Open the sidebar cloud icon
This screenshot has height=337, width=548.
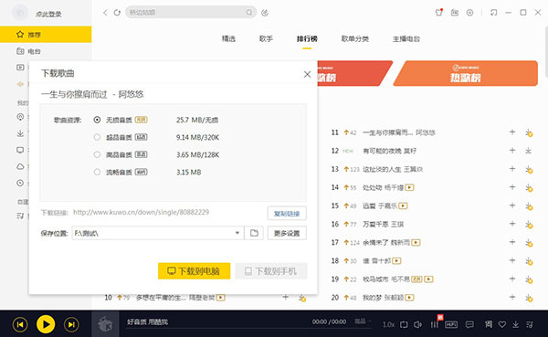click(20, 166)
